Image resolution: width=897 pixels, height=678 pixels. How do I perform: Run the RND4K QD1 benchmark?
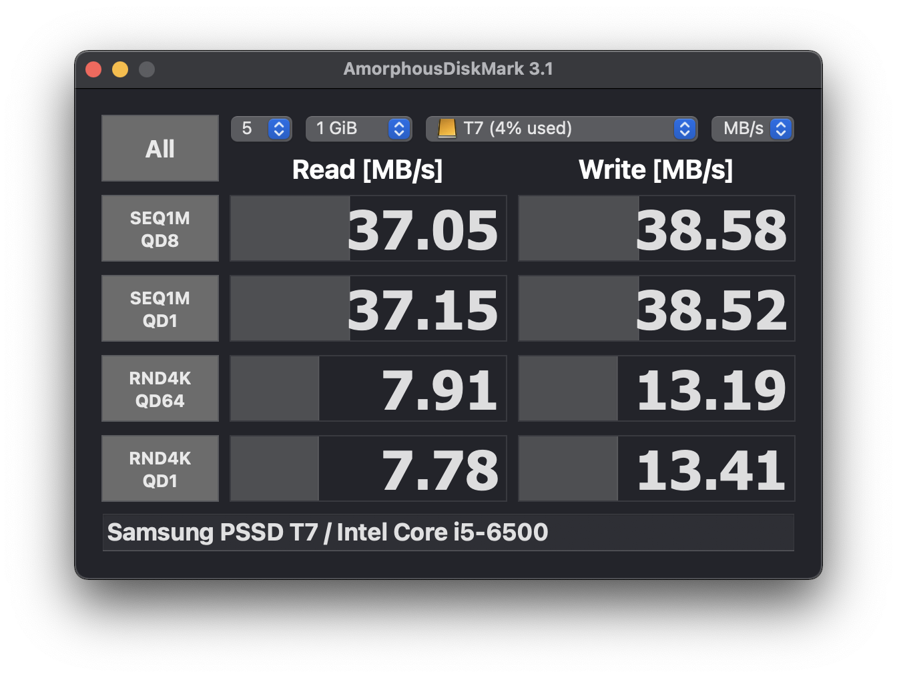click(x=160, y=468)
